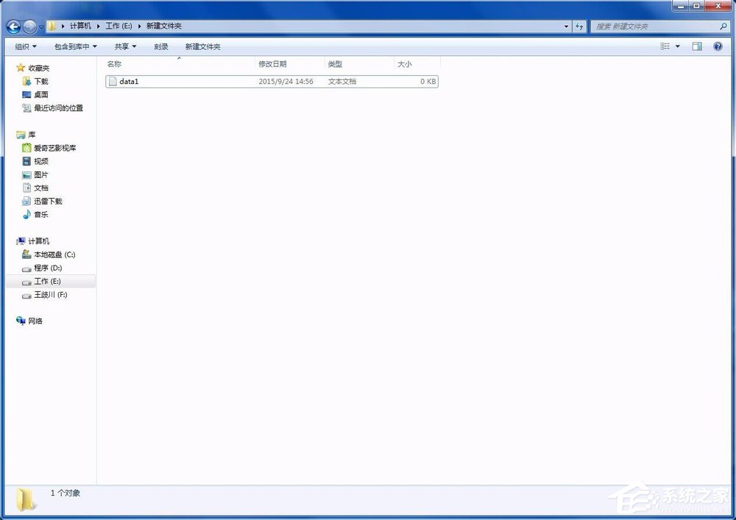Open the data1 text file
Image resolution: width=736 pixels, height=520 pixels.
[x=130, y=81]
